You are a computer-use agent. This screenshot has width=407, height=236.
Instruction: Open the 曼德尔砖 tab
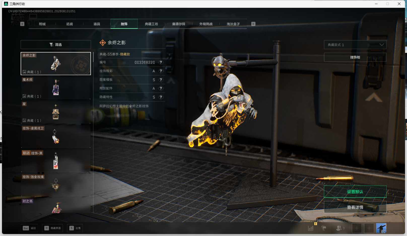[179, 24]
